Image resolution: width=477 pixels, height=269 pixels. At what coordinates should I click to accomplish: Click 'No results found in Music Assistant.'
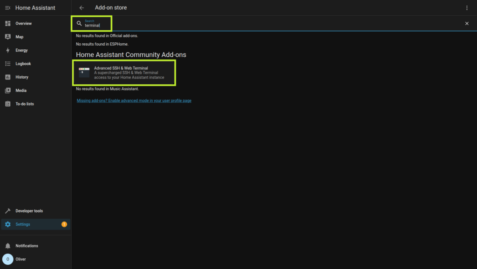108,89
